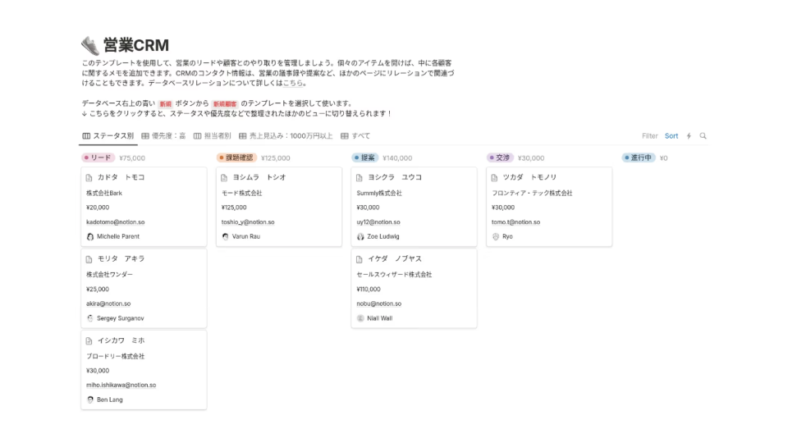The image size is (788, 443).
Task: Click company name Summly株式会社
Action: click(x=379, y=193)
